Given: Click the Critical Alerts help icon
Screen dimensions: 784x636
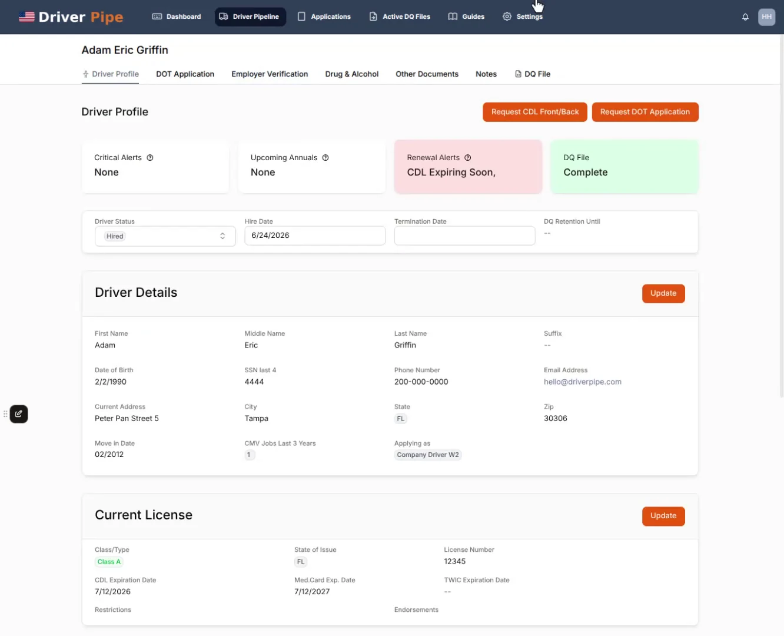Looking at the screenshot, I should pos(150,158).
